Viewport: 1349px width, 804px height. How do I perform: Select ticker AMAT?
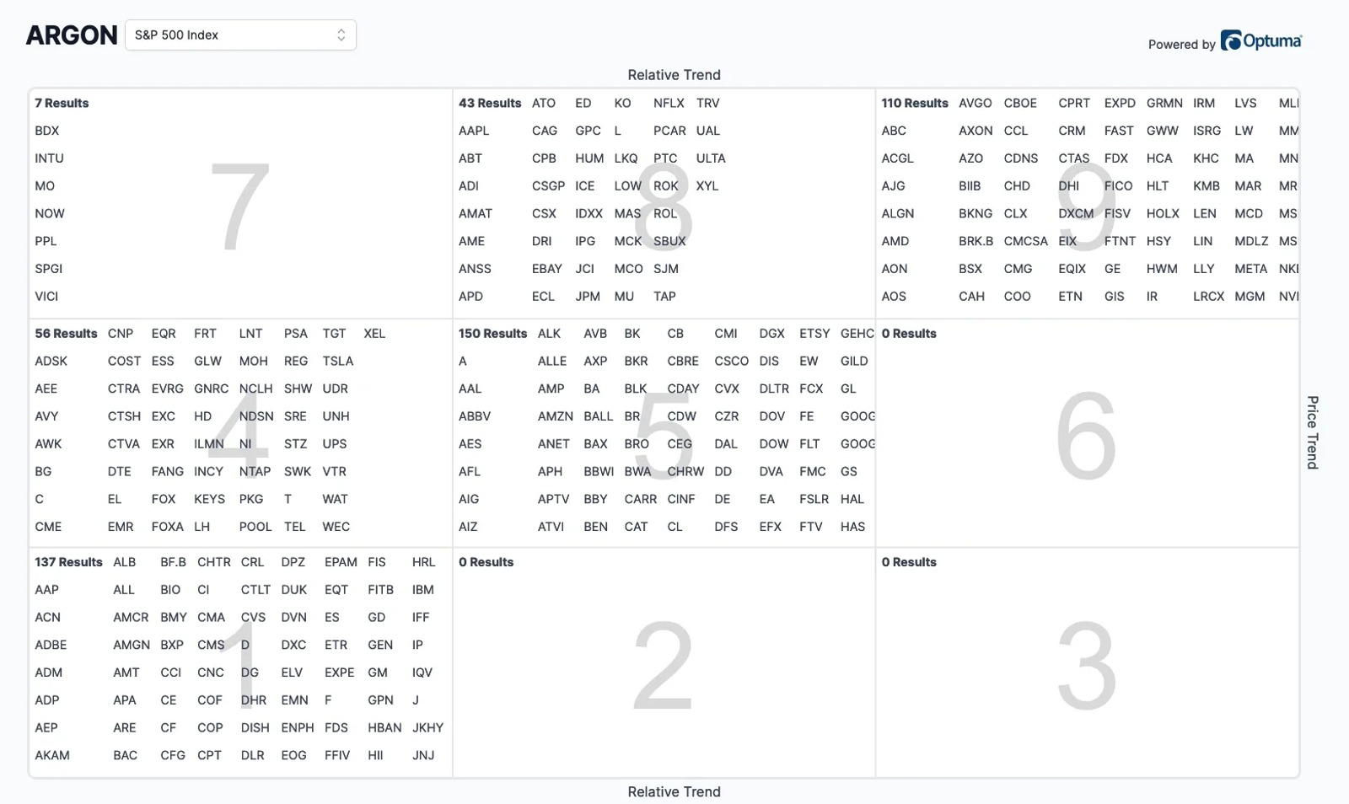pyautogui.click(x=476, y=213)
